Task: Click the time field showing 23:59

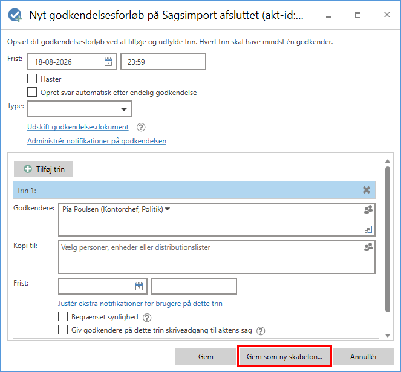Action: (163, 62)
